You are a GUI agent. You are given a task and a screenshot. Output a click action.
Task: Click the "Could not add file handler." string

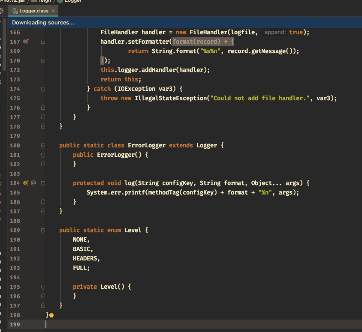pyautogui.click(x=260, y=98)
